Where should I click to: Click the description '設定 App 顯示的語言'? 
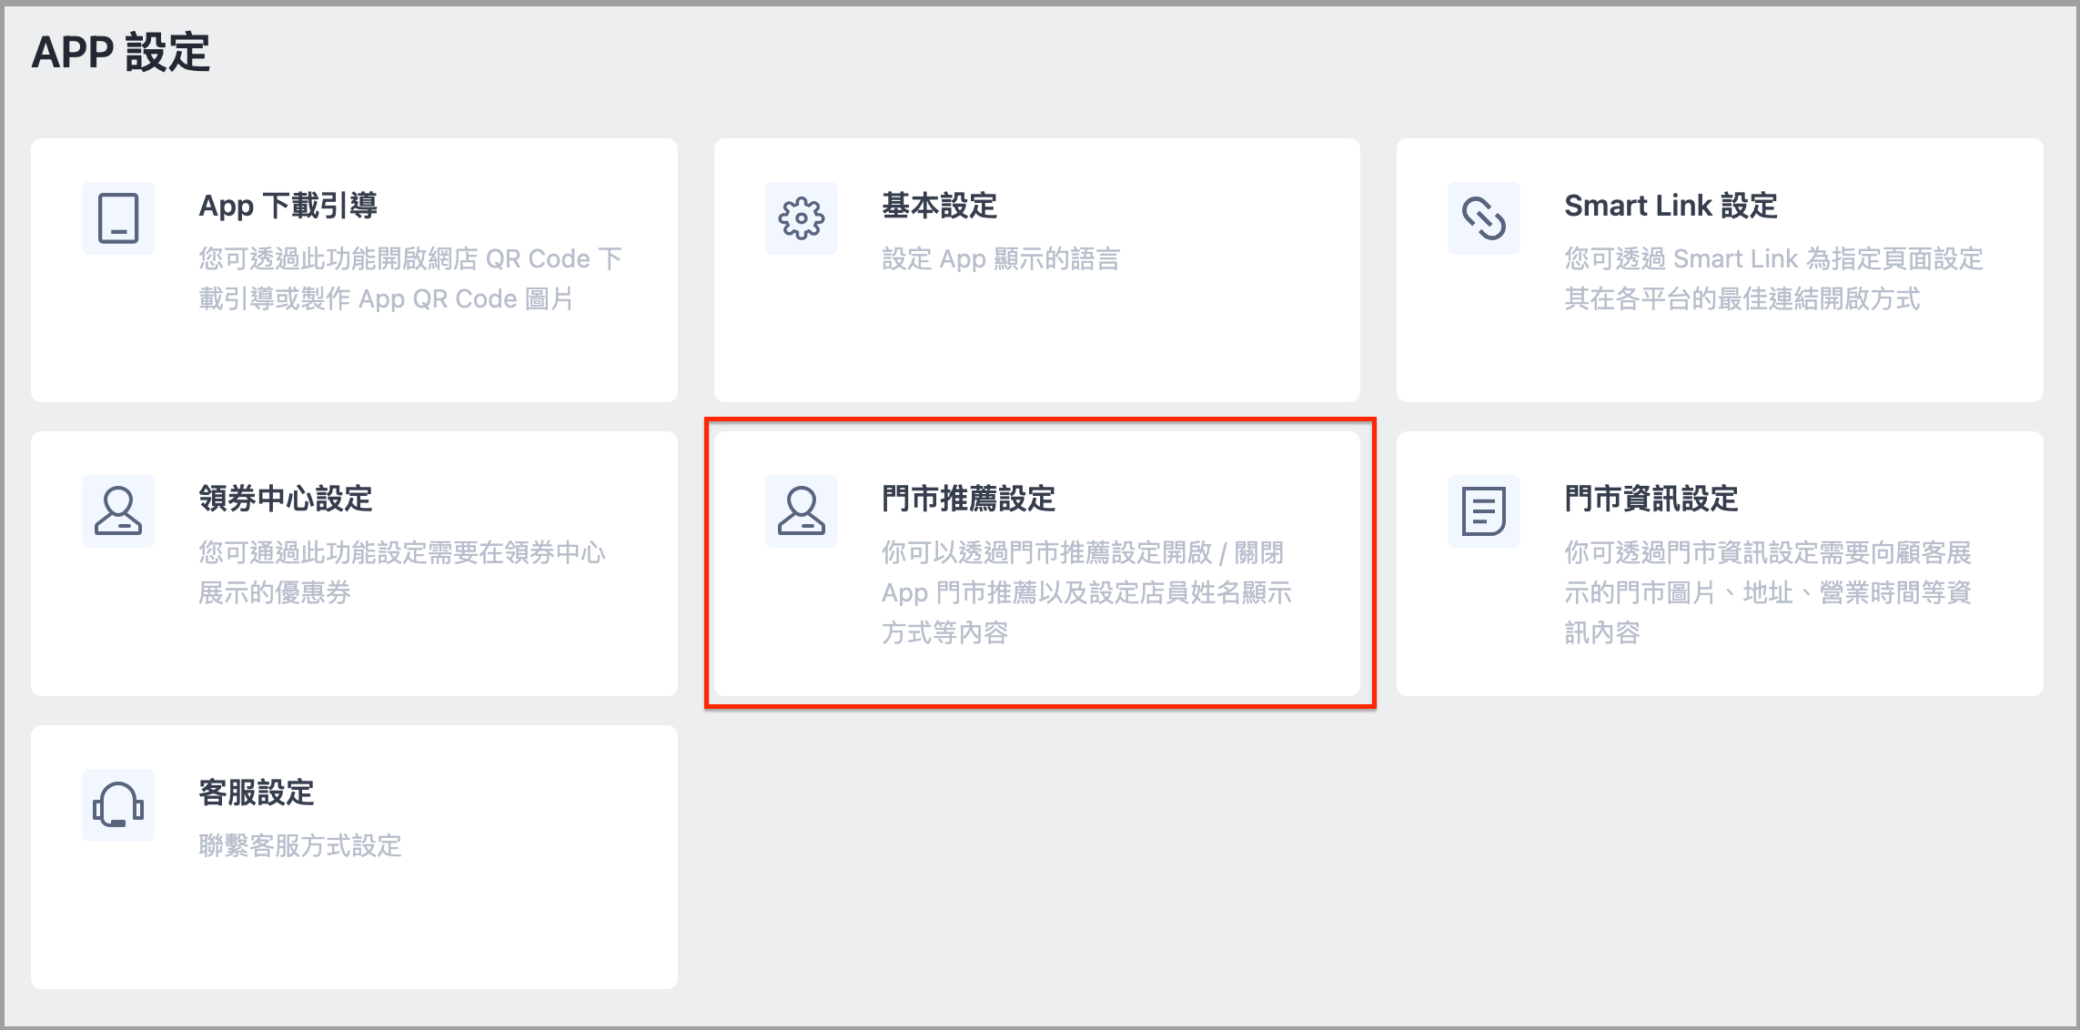point(1001,259)
